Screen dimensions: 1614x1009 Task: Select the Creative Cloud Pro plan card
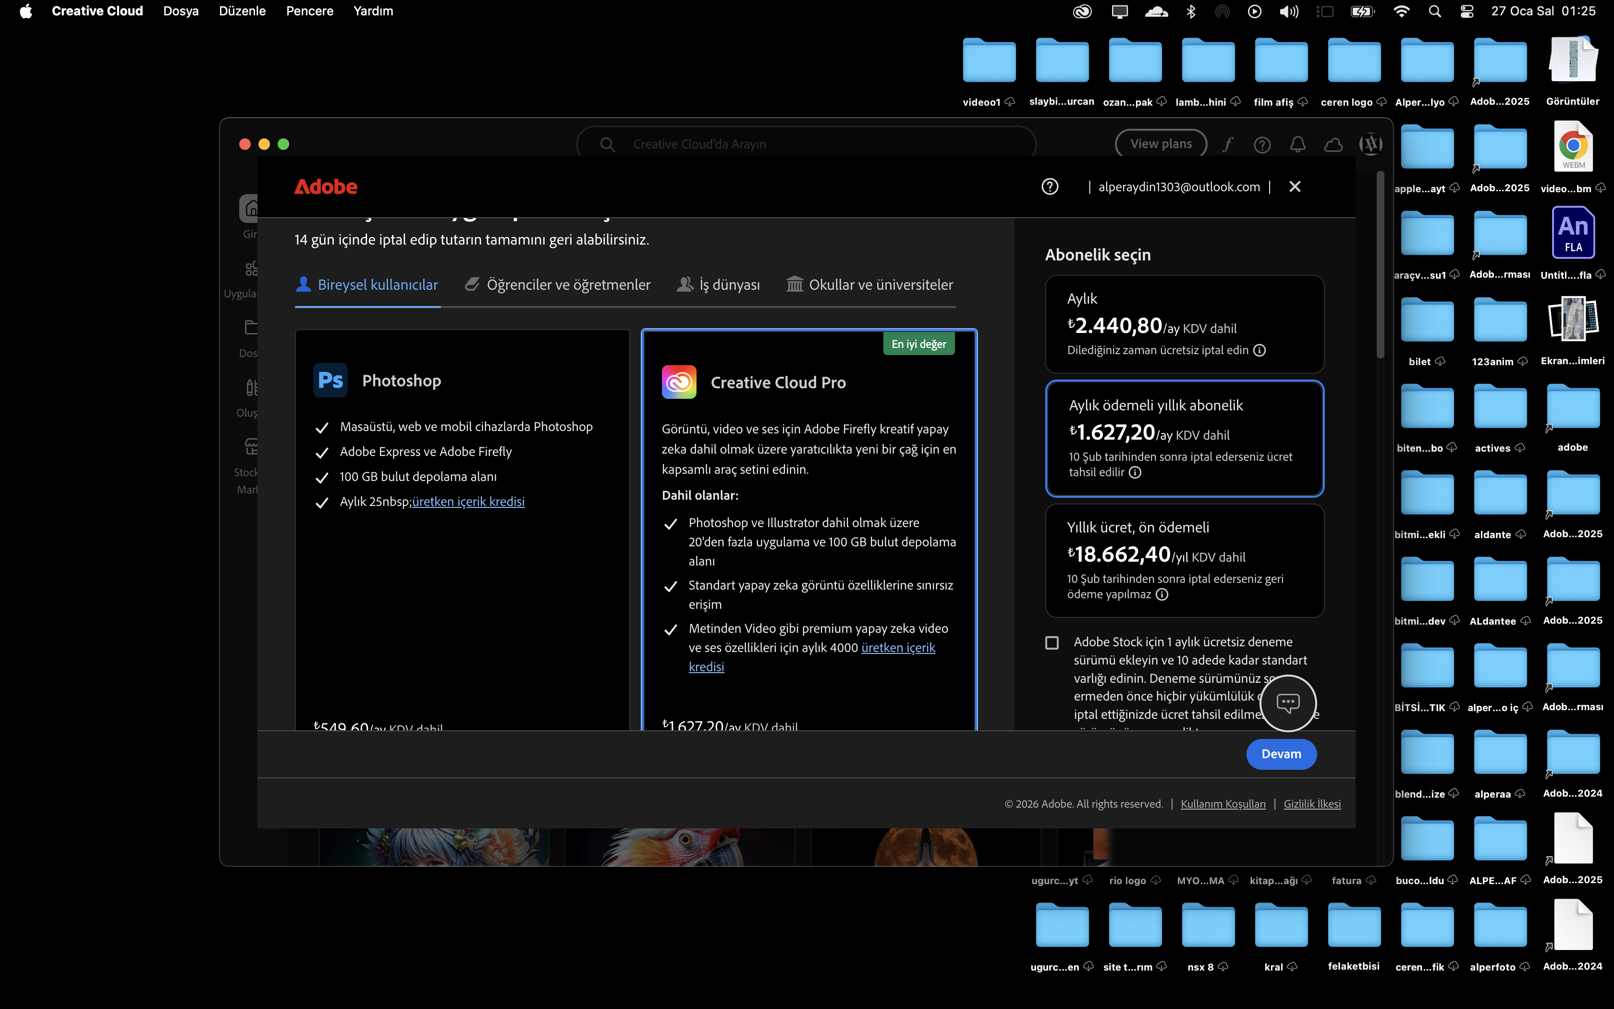pyautogui.click(x=809, y=529)
